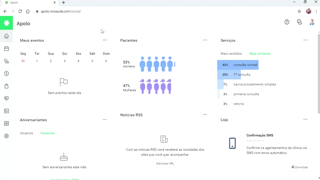Viewport: 320px width, 180px height.
Task: Open a new browser tab
Action: tap(64, 2)
